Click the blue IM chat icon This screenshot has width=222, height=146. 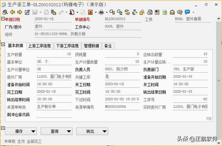pos(187,12)
